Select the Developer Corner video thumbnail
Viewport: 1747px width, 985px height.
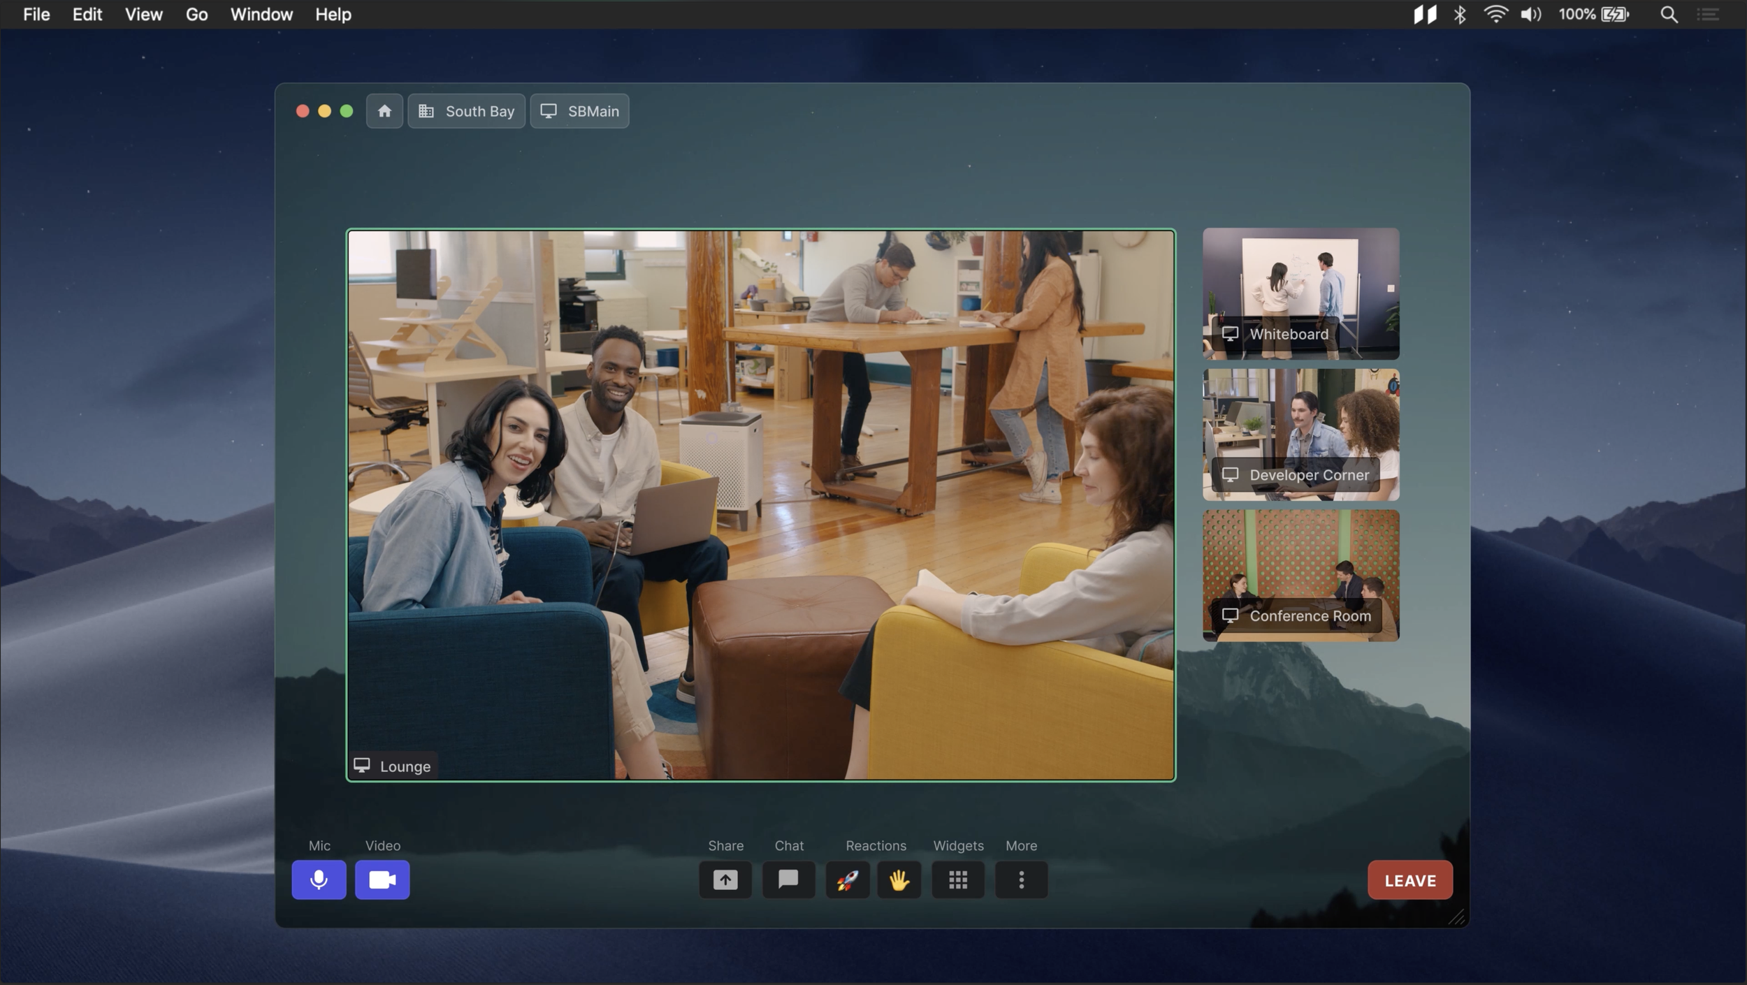[x=1300, y=435]
